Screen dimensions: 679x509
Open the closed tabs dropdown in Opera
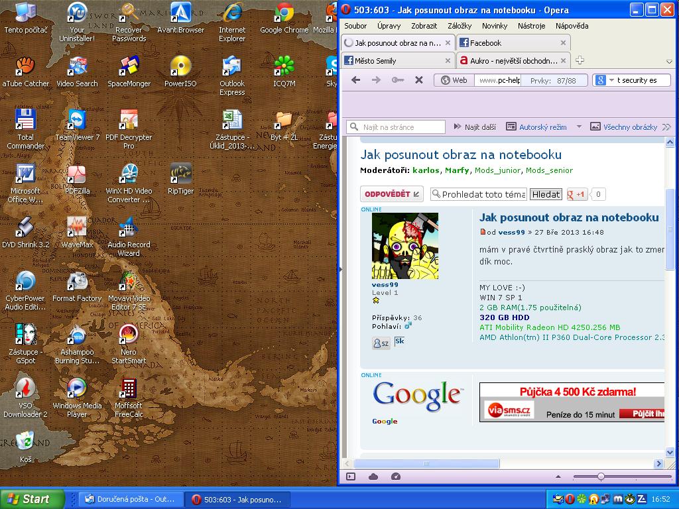point(669,62)
